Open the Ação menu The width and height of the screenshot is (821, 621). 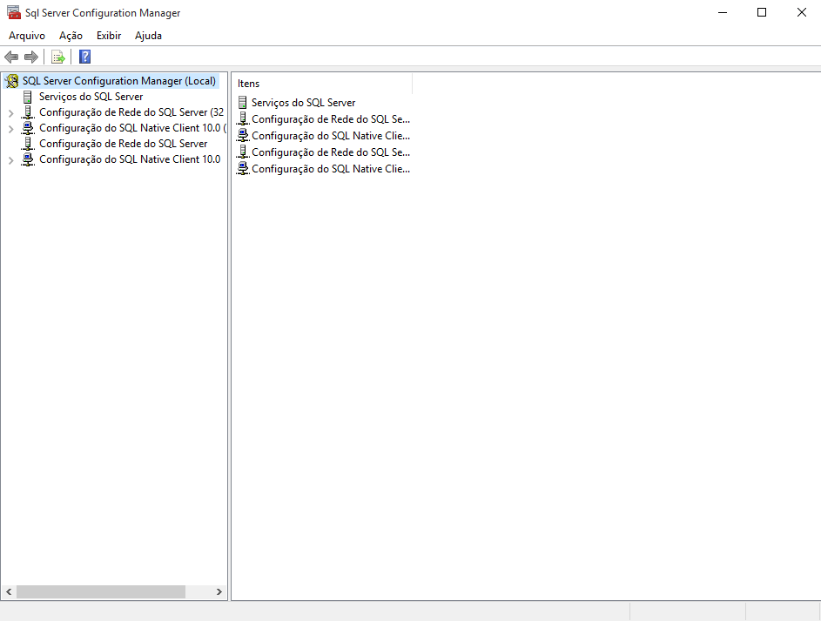(71, 36)
